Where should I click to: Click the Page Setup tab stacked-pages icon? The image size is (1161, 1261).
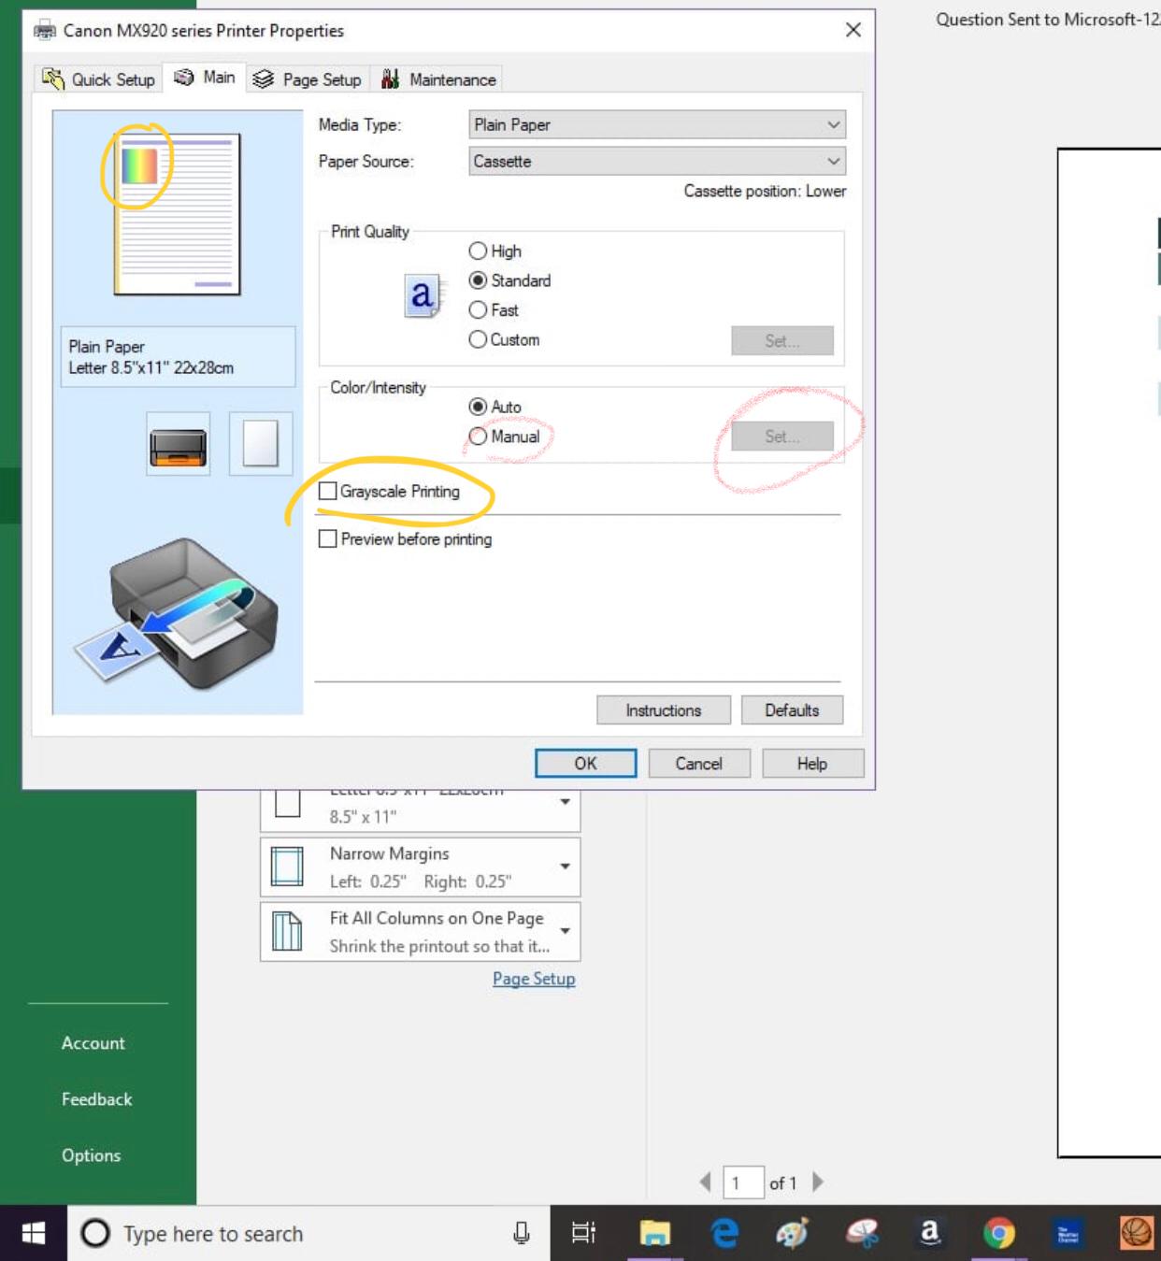264,79
